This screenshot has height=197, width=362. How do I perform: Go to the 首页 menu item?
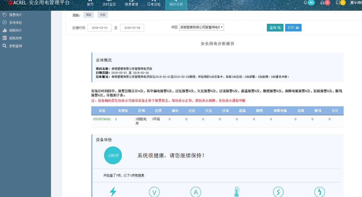90,4
